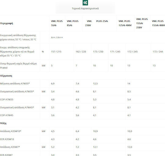Click value 14 in Μέγιστη απόδοση row

(129, 84)
